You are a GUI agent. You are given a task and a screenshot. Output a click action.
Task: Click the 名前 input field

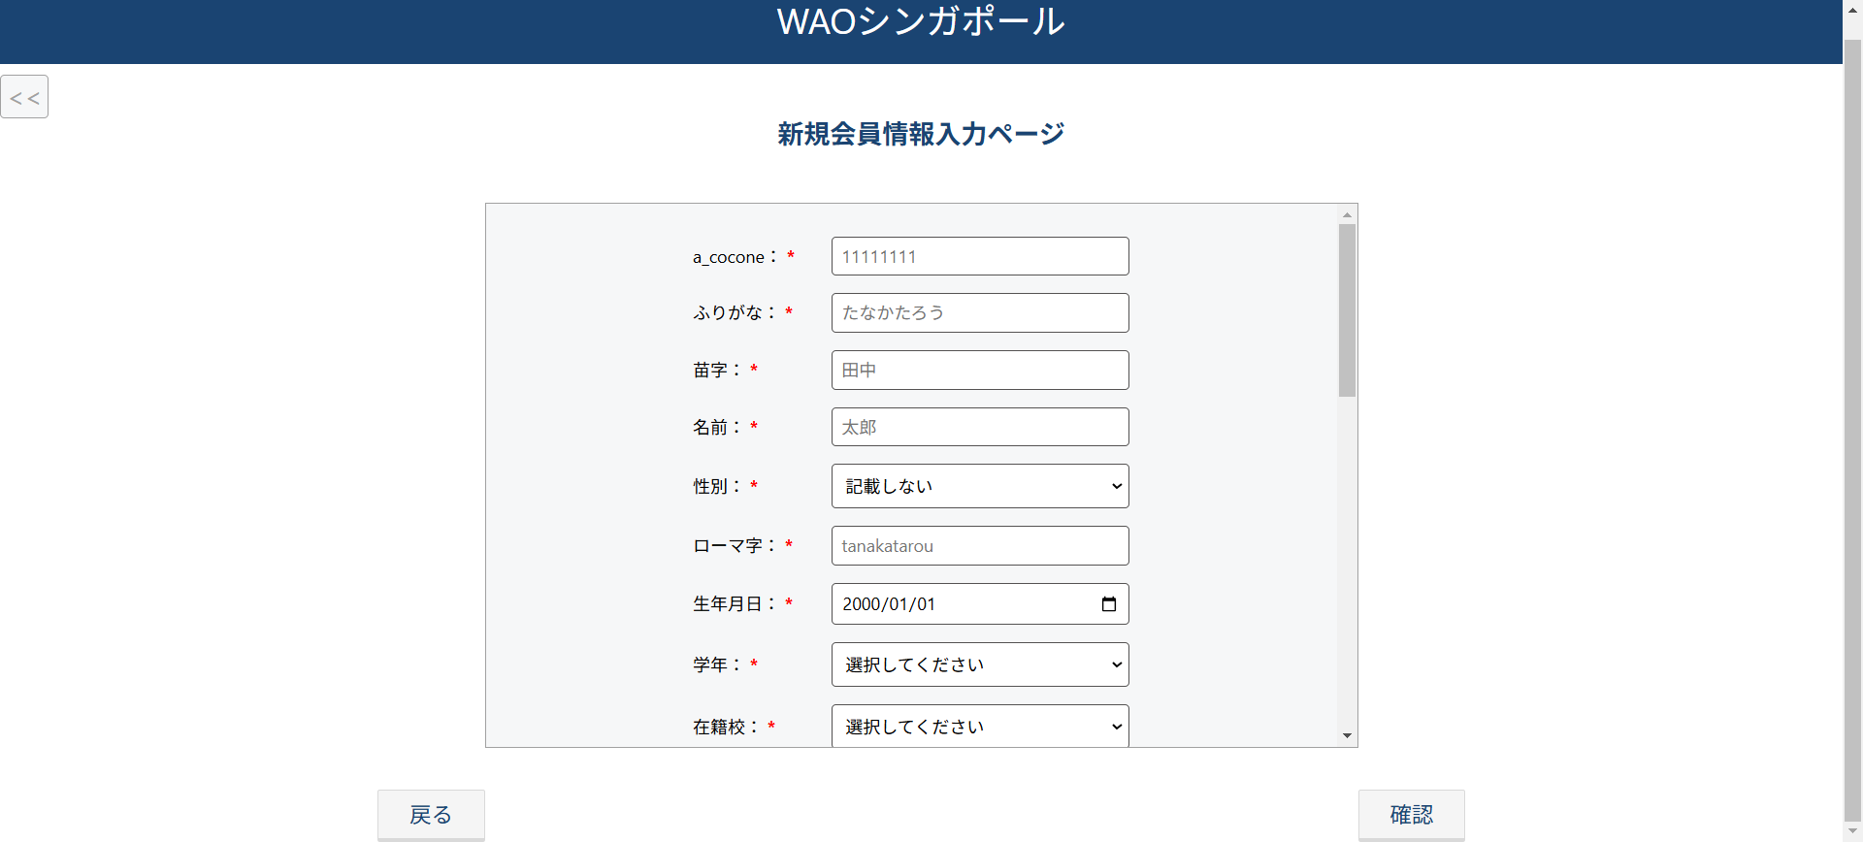pyautogui.click(x=980, y=427)
